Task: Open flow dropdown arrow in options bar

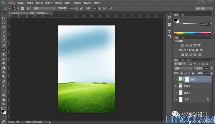Action: coord(99,9)
